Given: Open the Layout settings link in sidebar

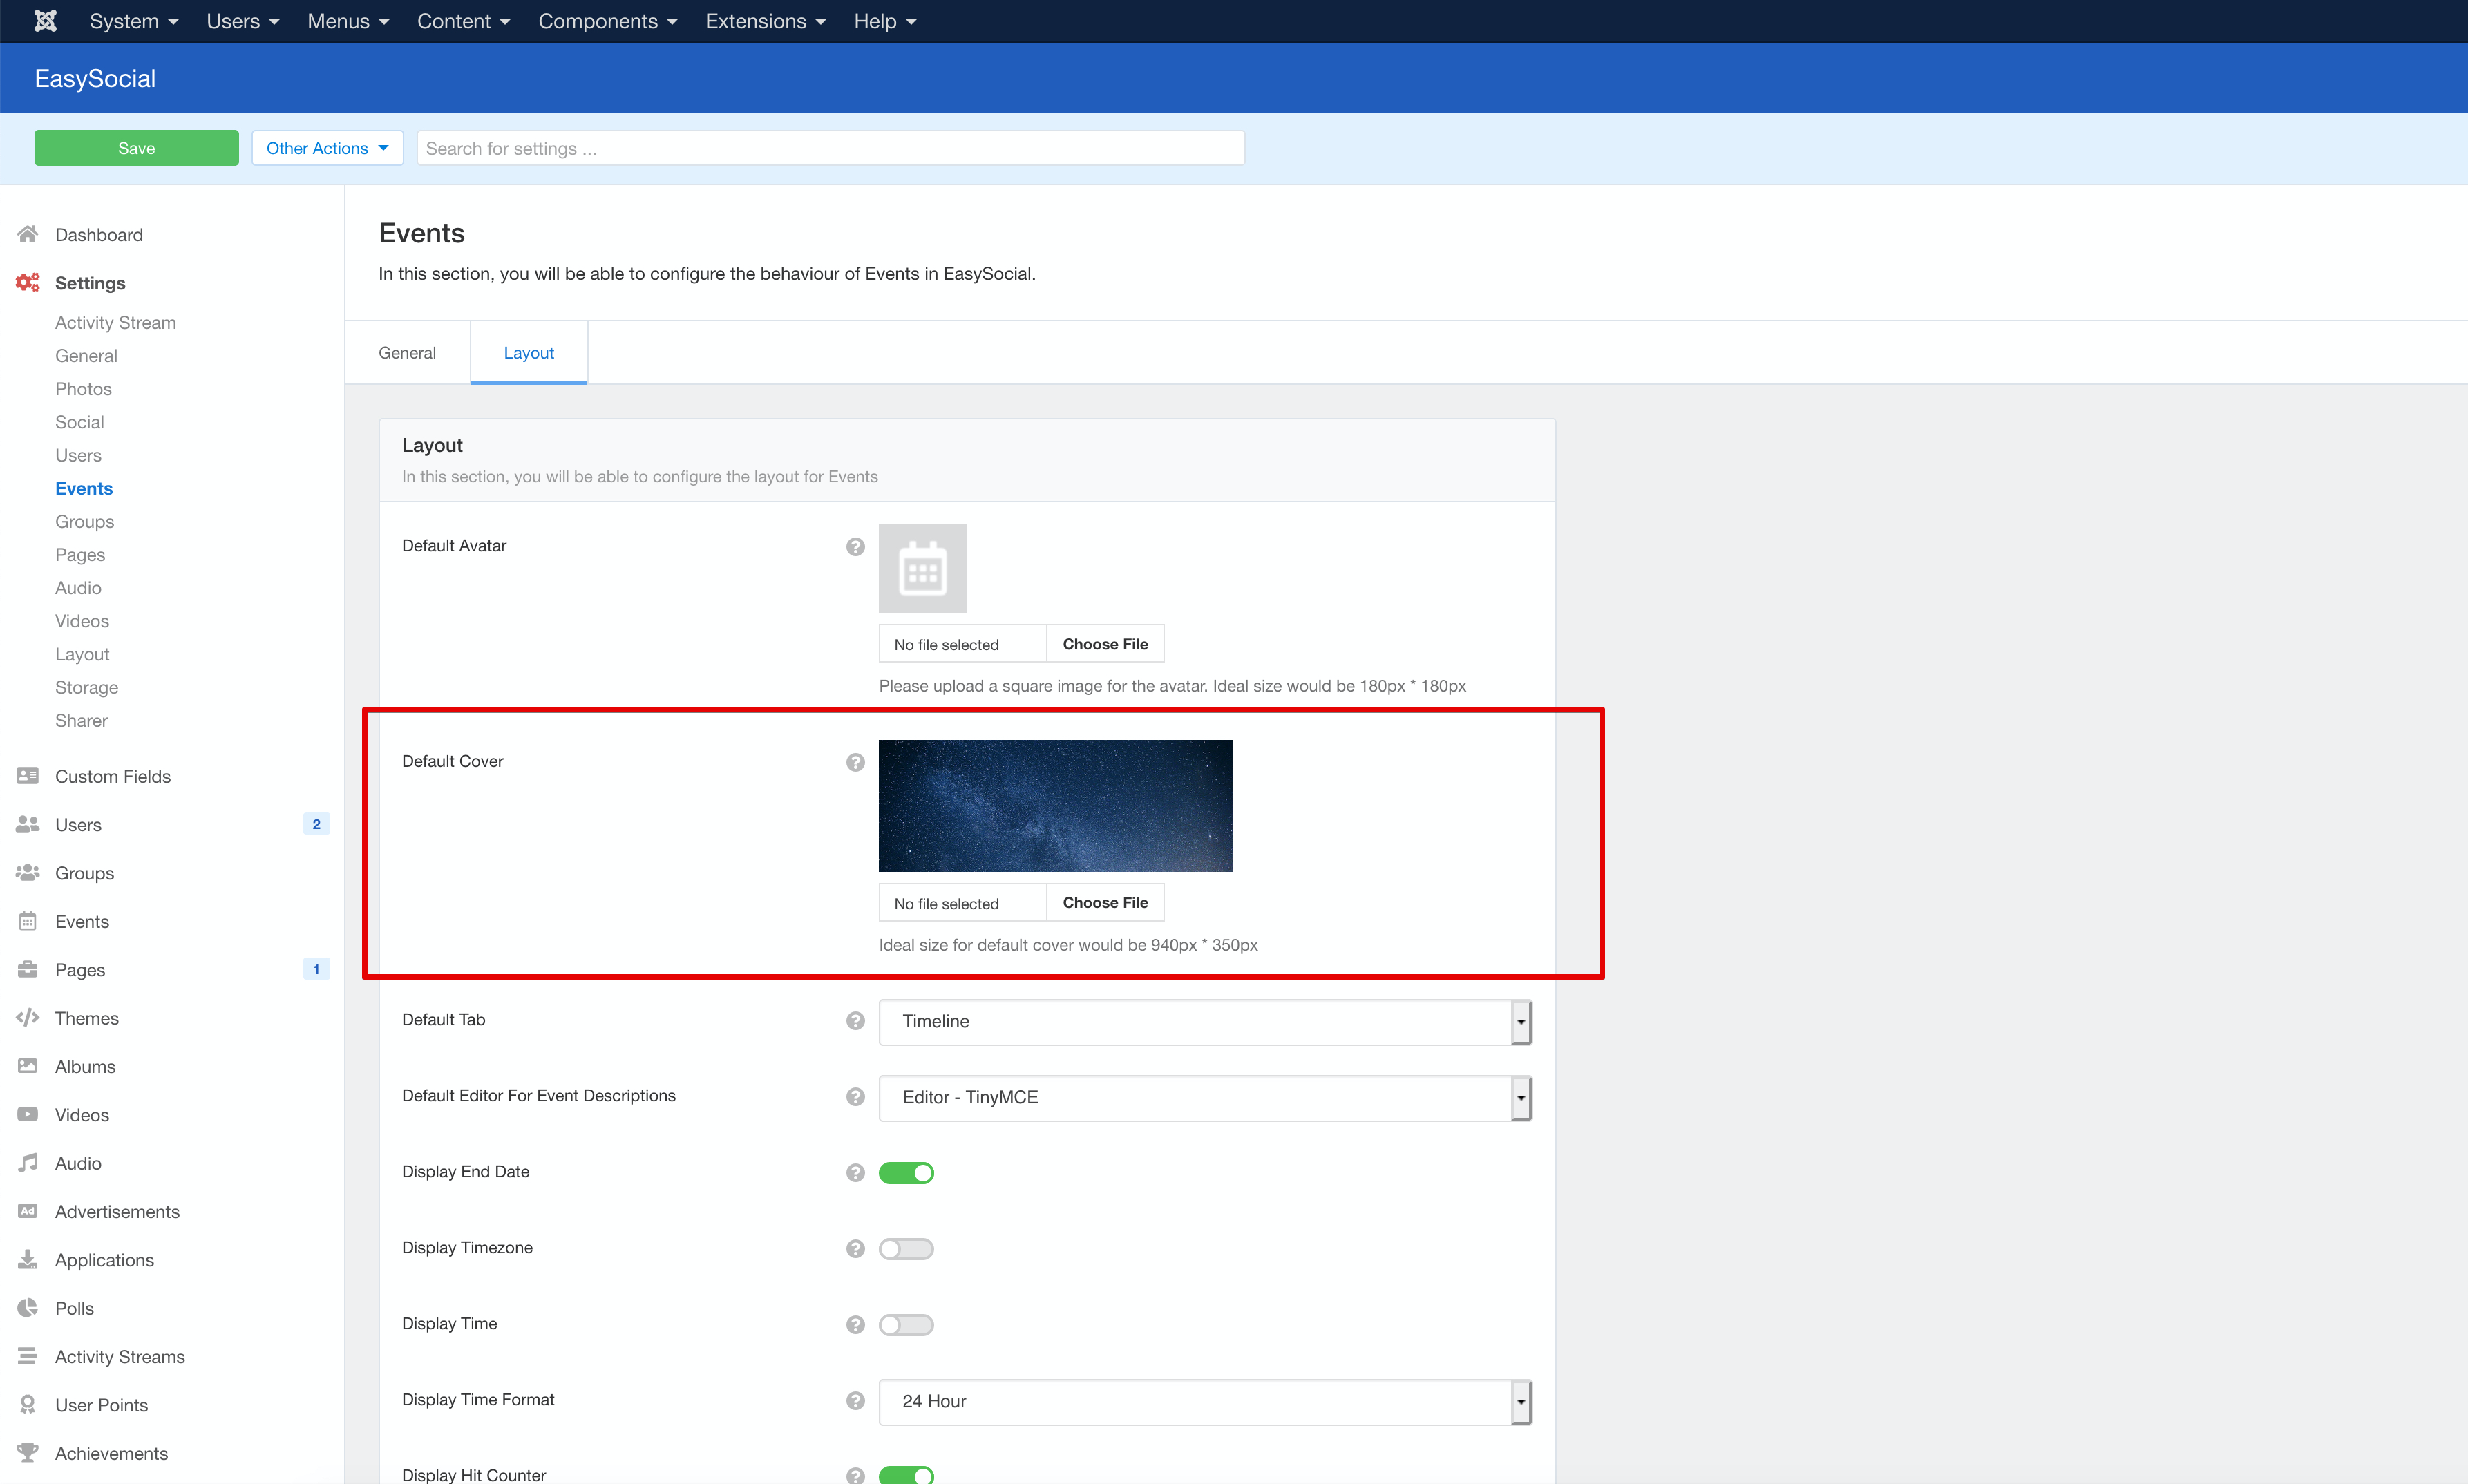Looking at the screenshot, I should click(82, 654).
